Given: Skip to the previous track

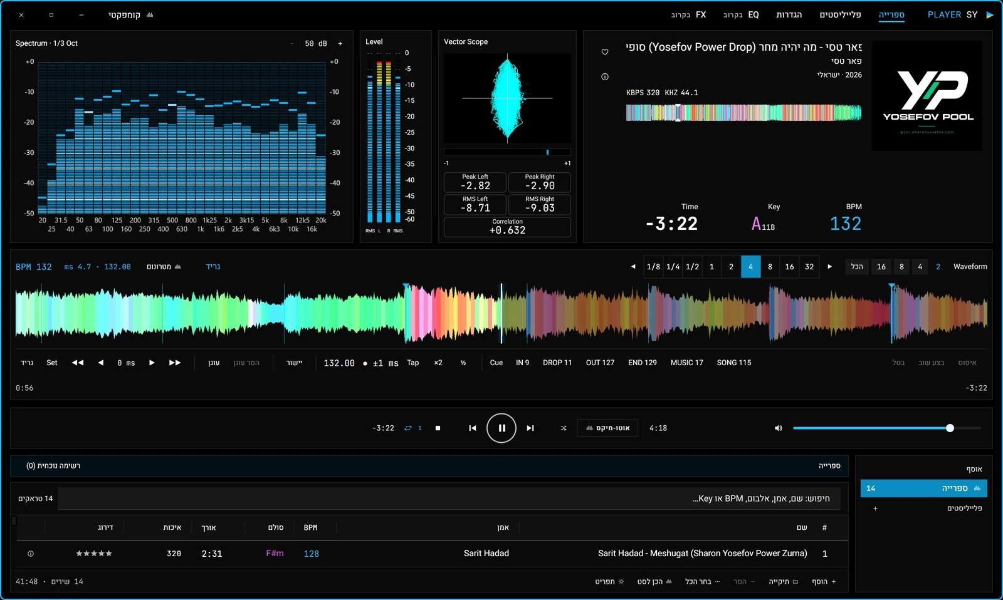Looking at the screenshot, I should point(473,428).
